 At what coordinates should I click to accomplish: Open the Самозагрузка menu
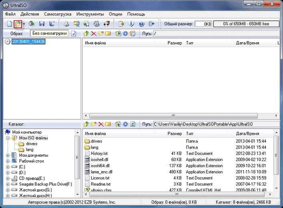click(x=58, y=14)
